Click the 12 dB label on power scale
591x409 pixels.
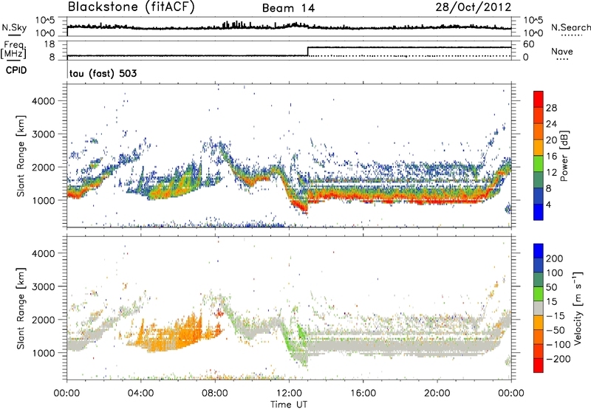pyautogui.click(x=551, y=173)
